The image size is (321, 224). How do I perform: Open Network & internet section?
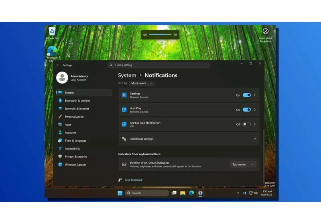pos(84,108)
